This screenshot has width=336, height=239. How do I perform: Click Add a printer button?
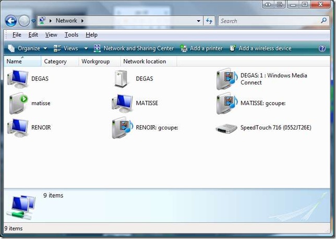pos(201,49)
